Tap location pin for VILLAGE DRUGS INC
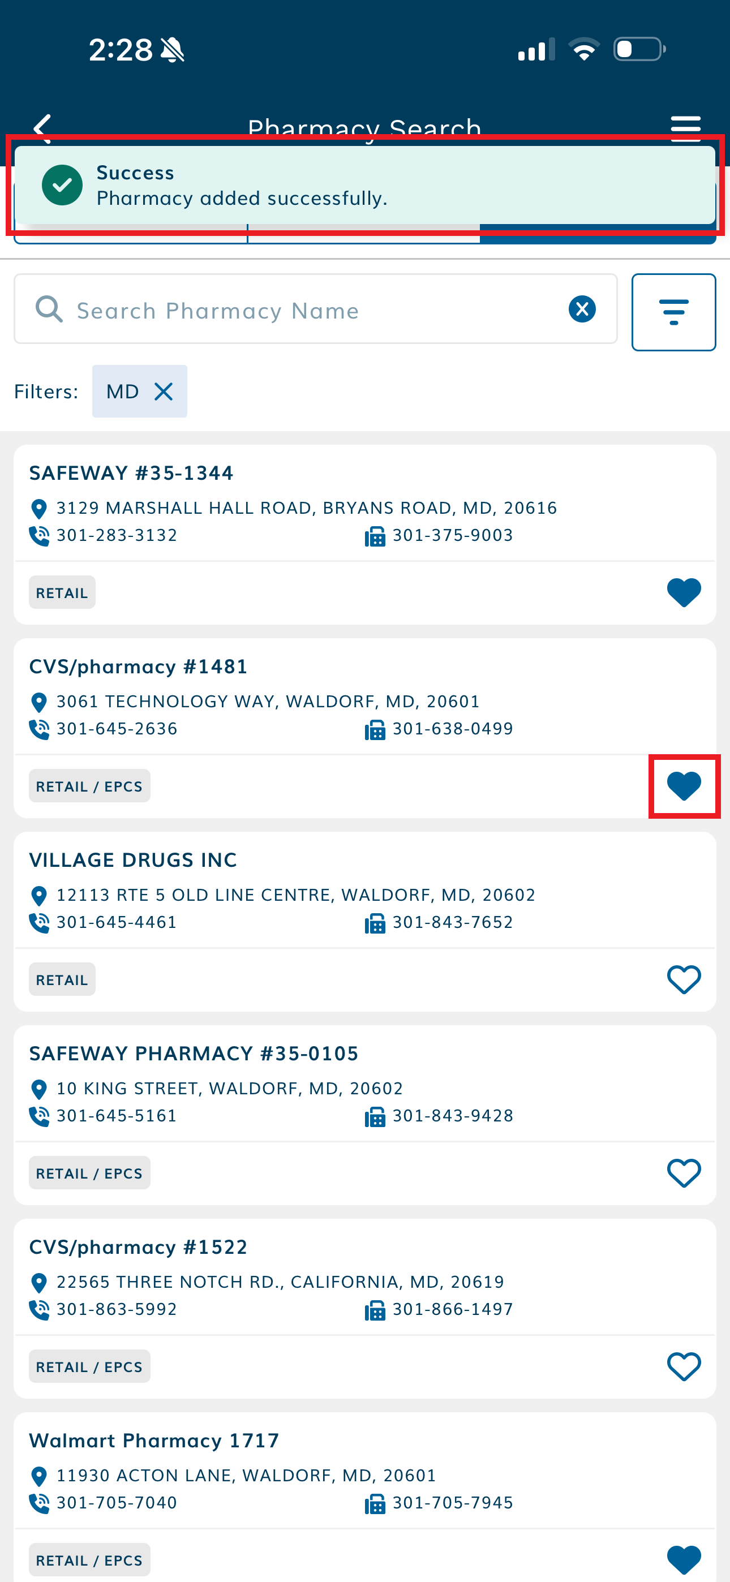 coord(38,896)
